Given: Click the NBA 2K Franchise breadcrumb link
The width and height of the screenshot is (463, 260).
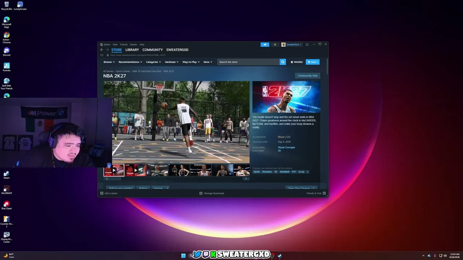Looking at the screenshot, I should pos(146,71).
